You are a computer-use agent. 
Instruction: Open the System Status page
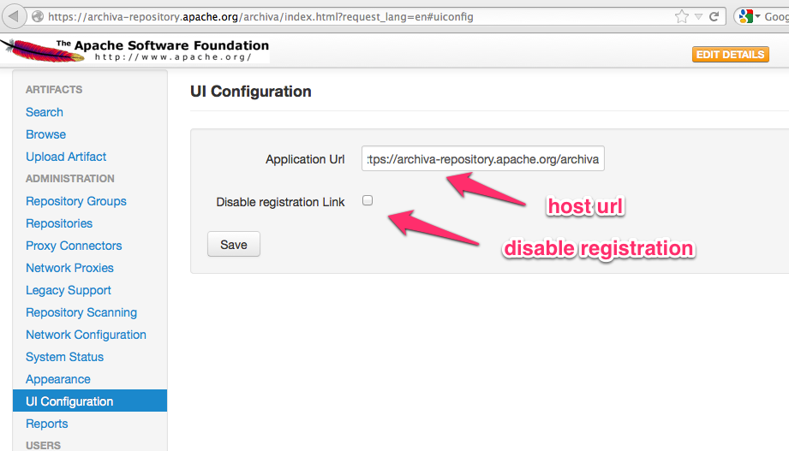[x=64, y=357]
